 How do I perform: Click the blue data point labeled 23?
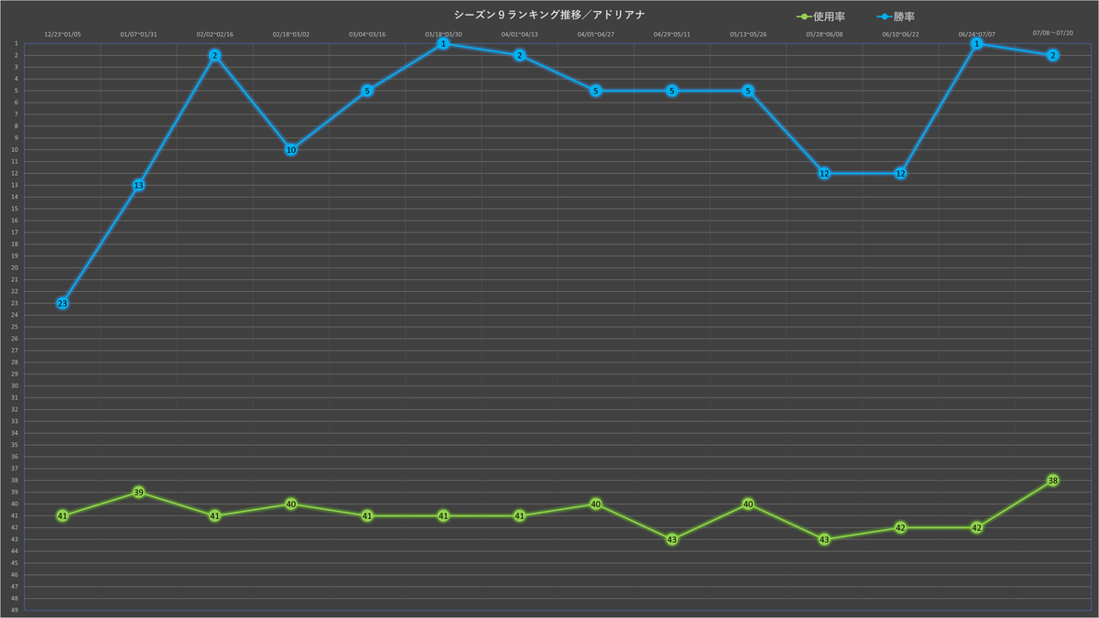(x=62, y=303)
